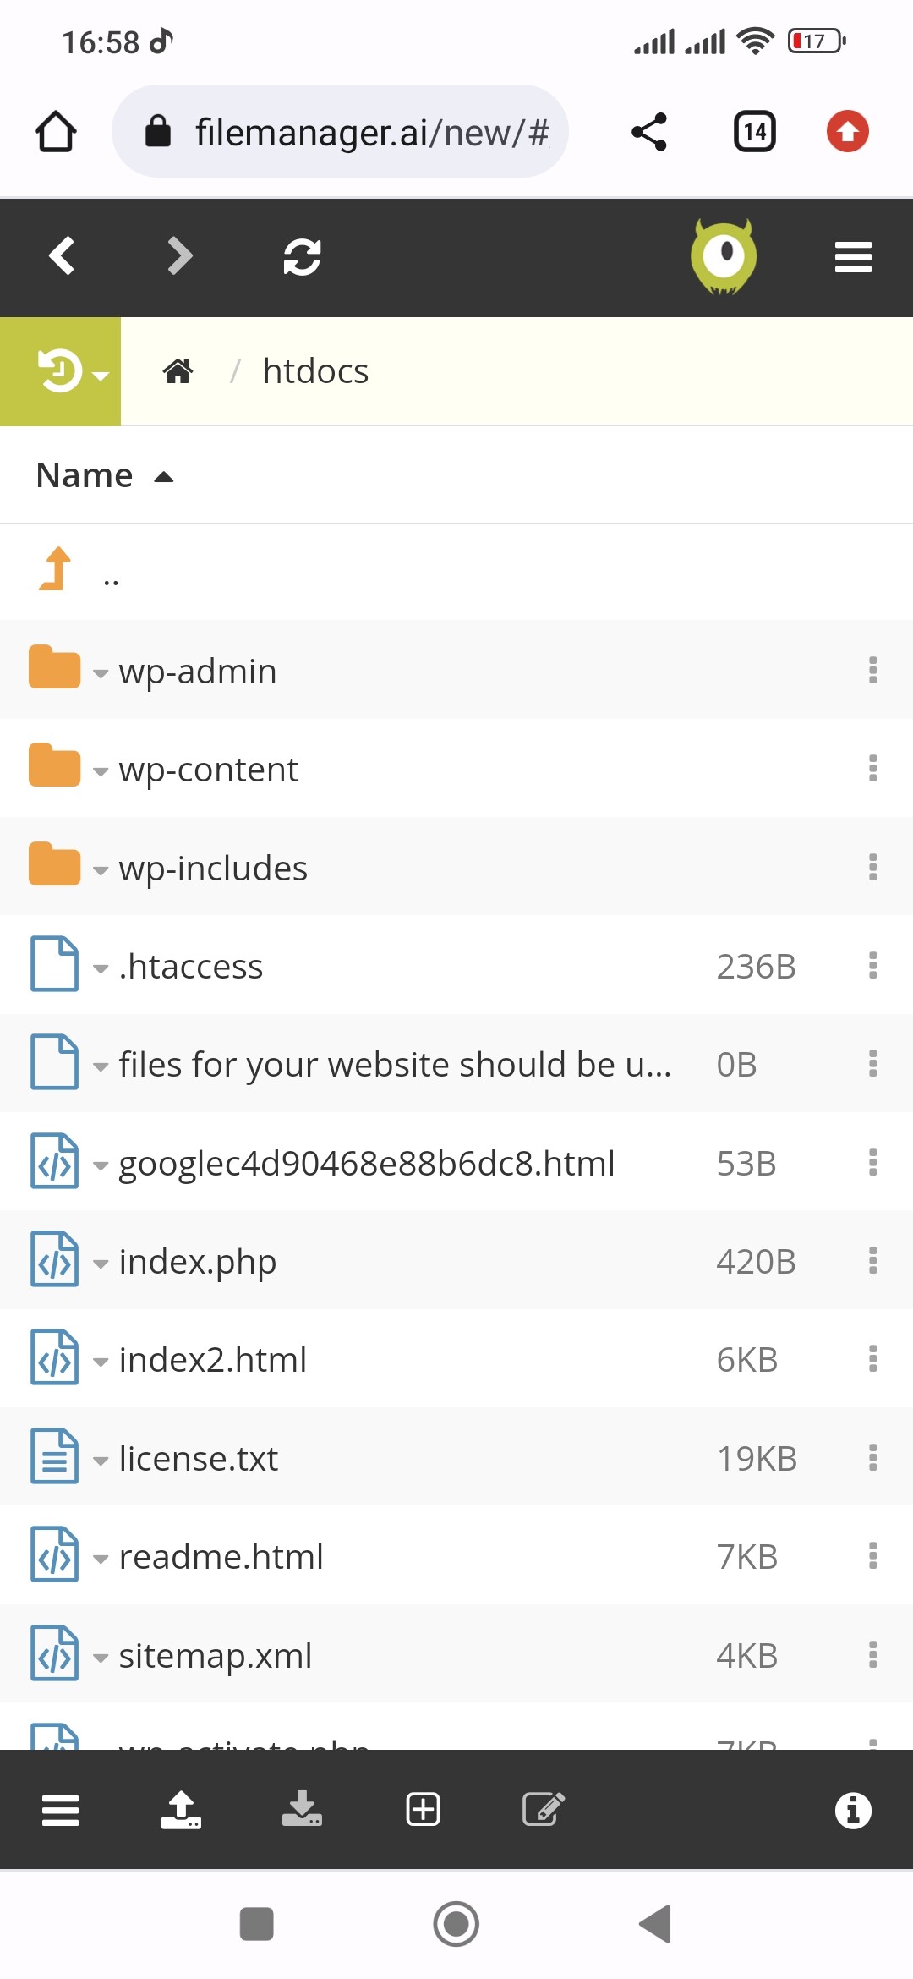Open bottom-left list menu icon

tap(61, 1811)
